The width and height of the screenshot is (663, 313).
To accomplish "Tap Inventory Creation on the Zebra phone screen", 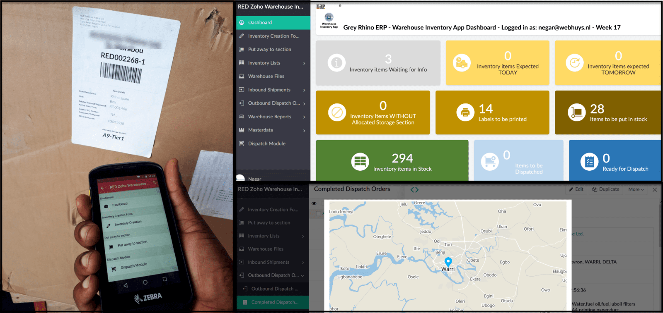I will [x=128, y=223].
